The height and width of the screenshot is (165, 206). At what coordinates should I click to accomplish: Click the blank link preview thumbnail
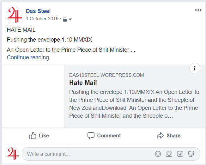[x=33, y=96]
